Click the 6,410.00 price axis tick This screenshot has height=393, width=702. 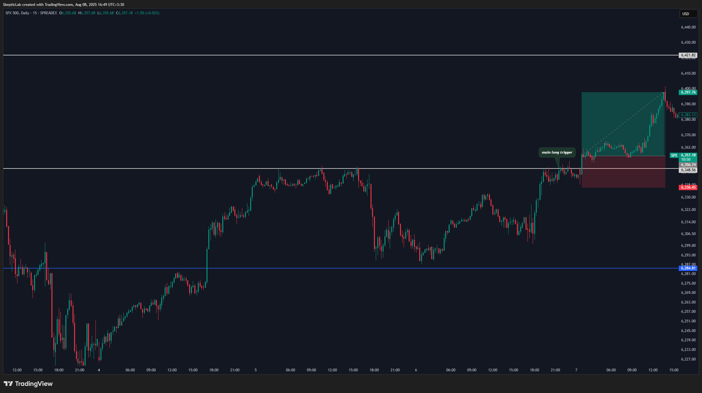coord(688,73)
